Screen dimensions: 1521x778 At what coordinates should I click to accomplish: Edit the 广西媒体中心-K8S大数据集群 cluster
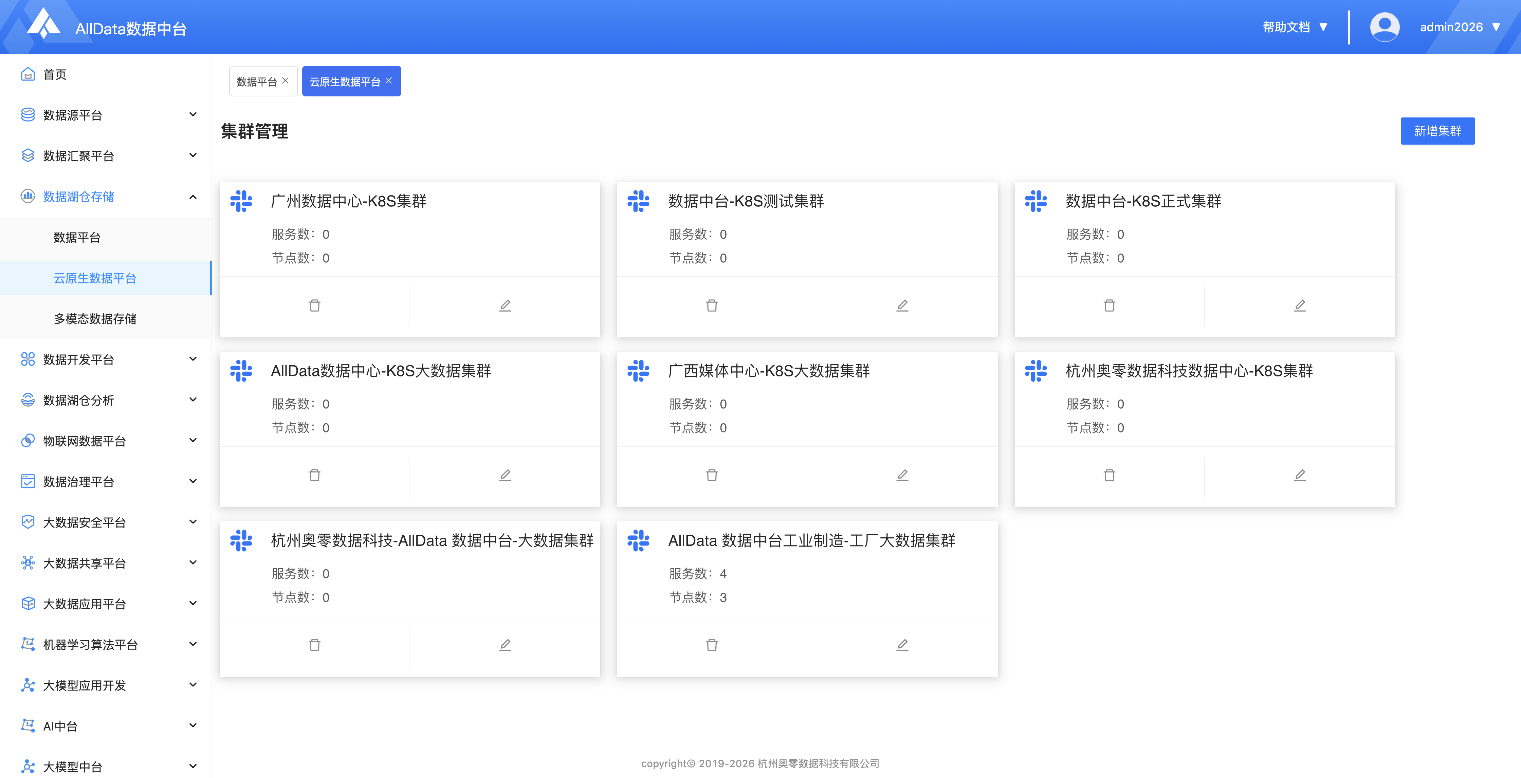pyautogui.click(x=902, y=475)
